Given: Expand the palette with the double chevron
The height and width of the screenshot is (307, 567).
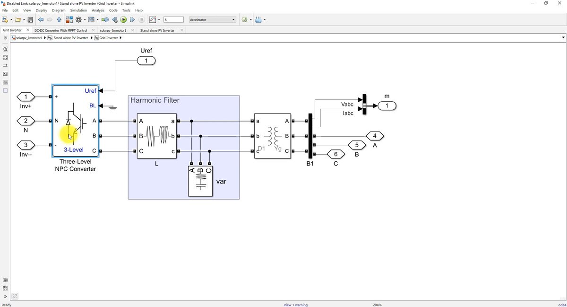Looking at the screenshot, I should (5, 297).
